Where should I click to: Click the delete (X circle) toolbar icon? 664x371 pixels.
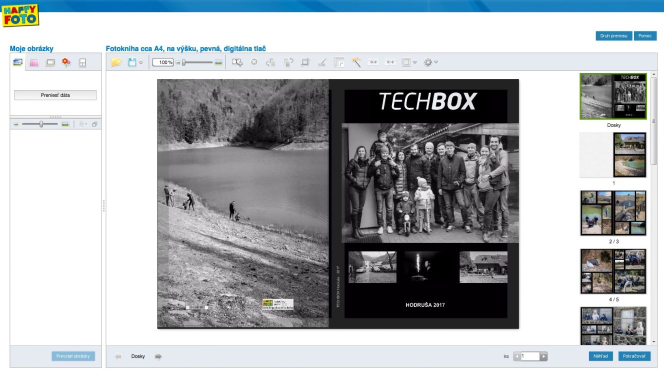pos(254,62)
